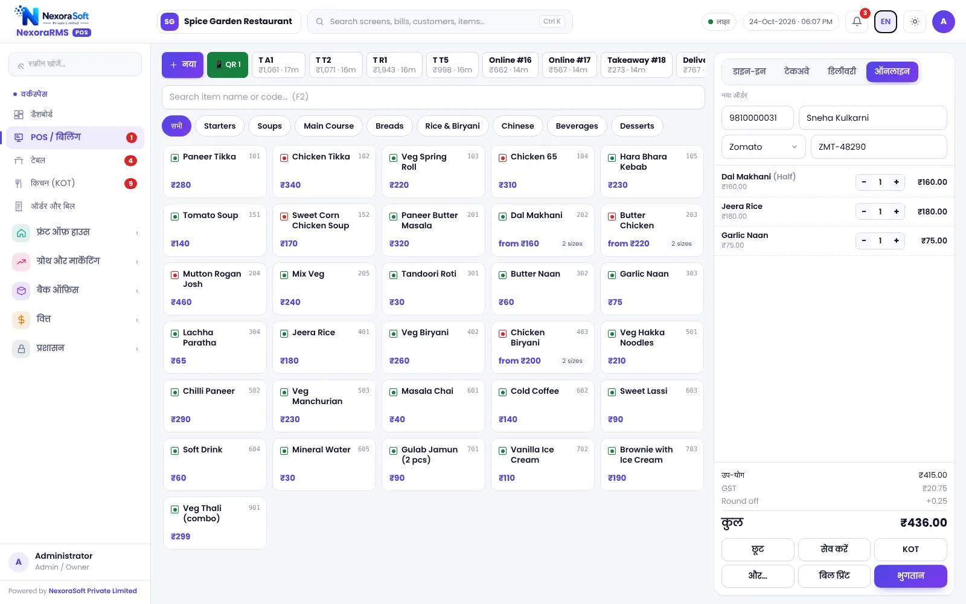Open the Orders and Bills sidebar icon

pyautogui.click(x=19, y=207)
